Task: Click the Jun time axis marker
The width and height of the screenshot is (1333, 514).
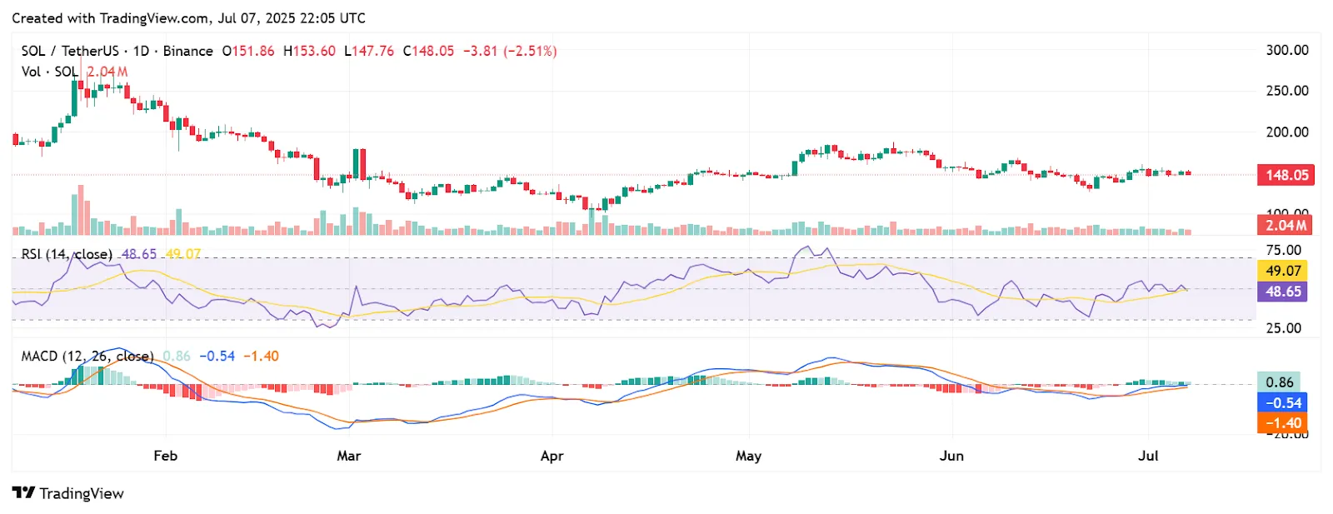Action: point(951,456)
